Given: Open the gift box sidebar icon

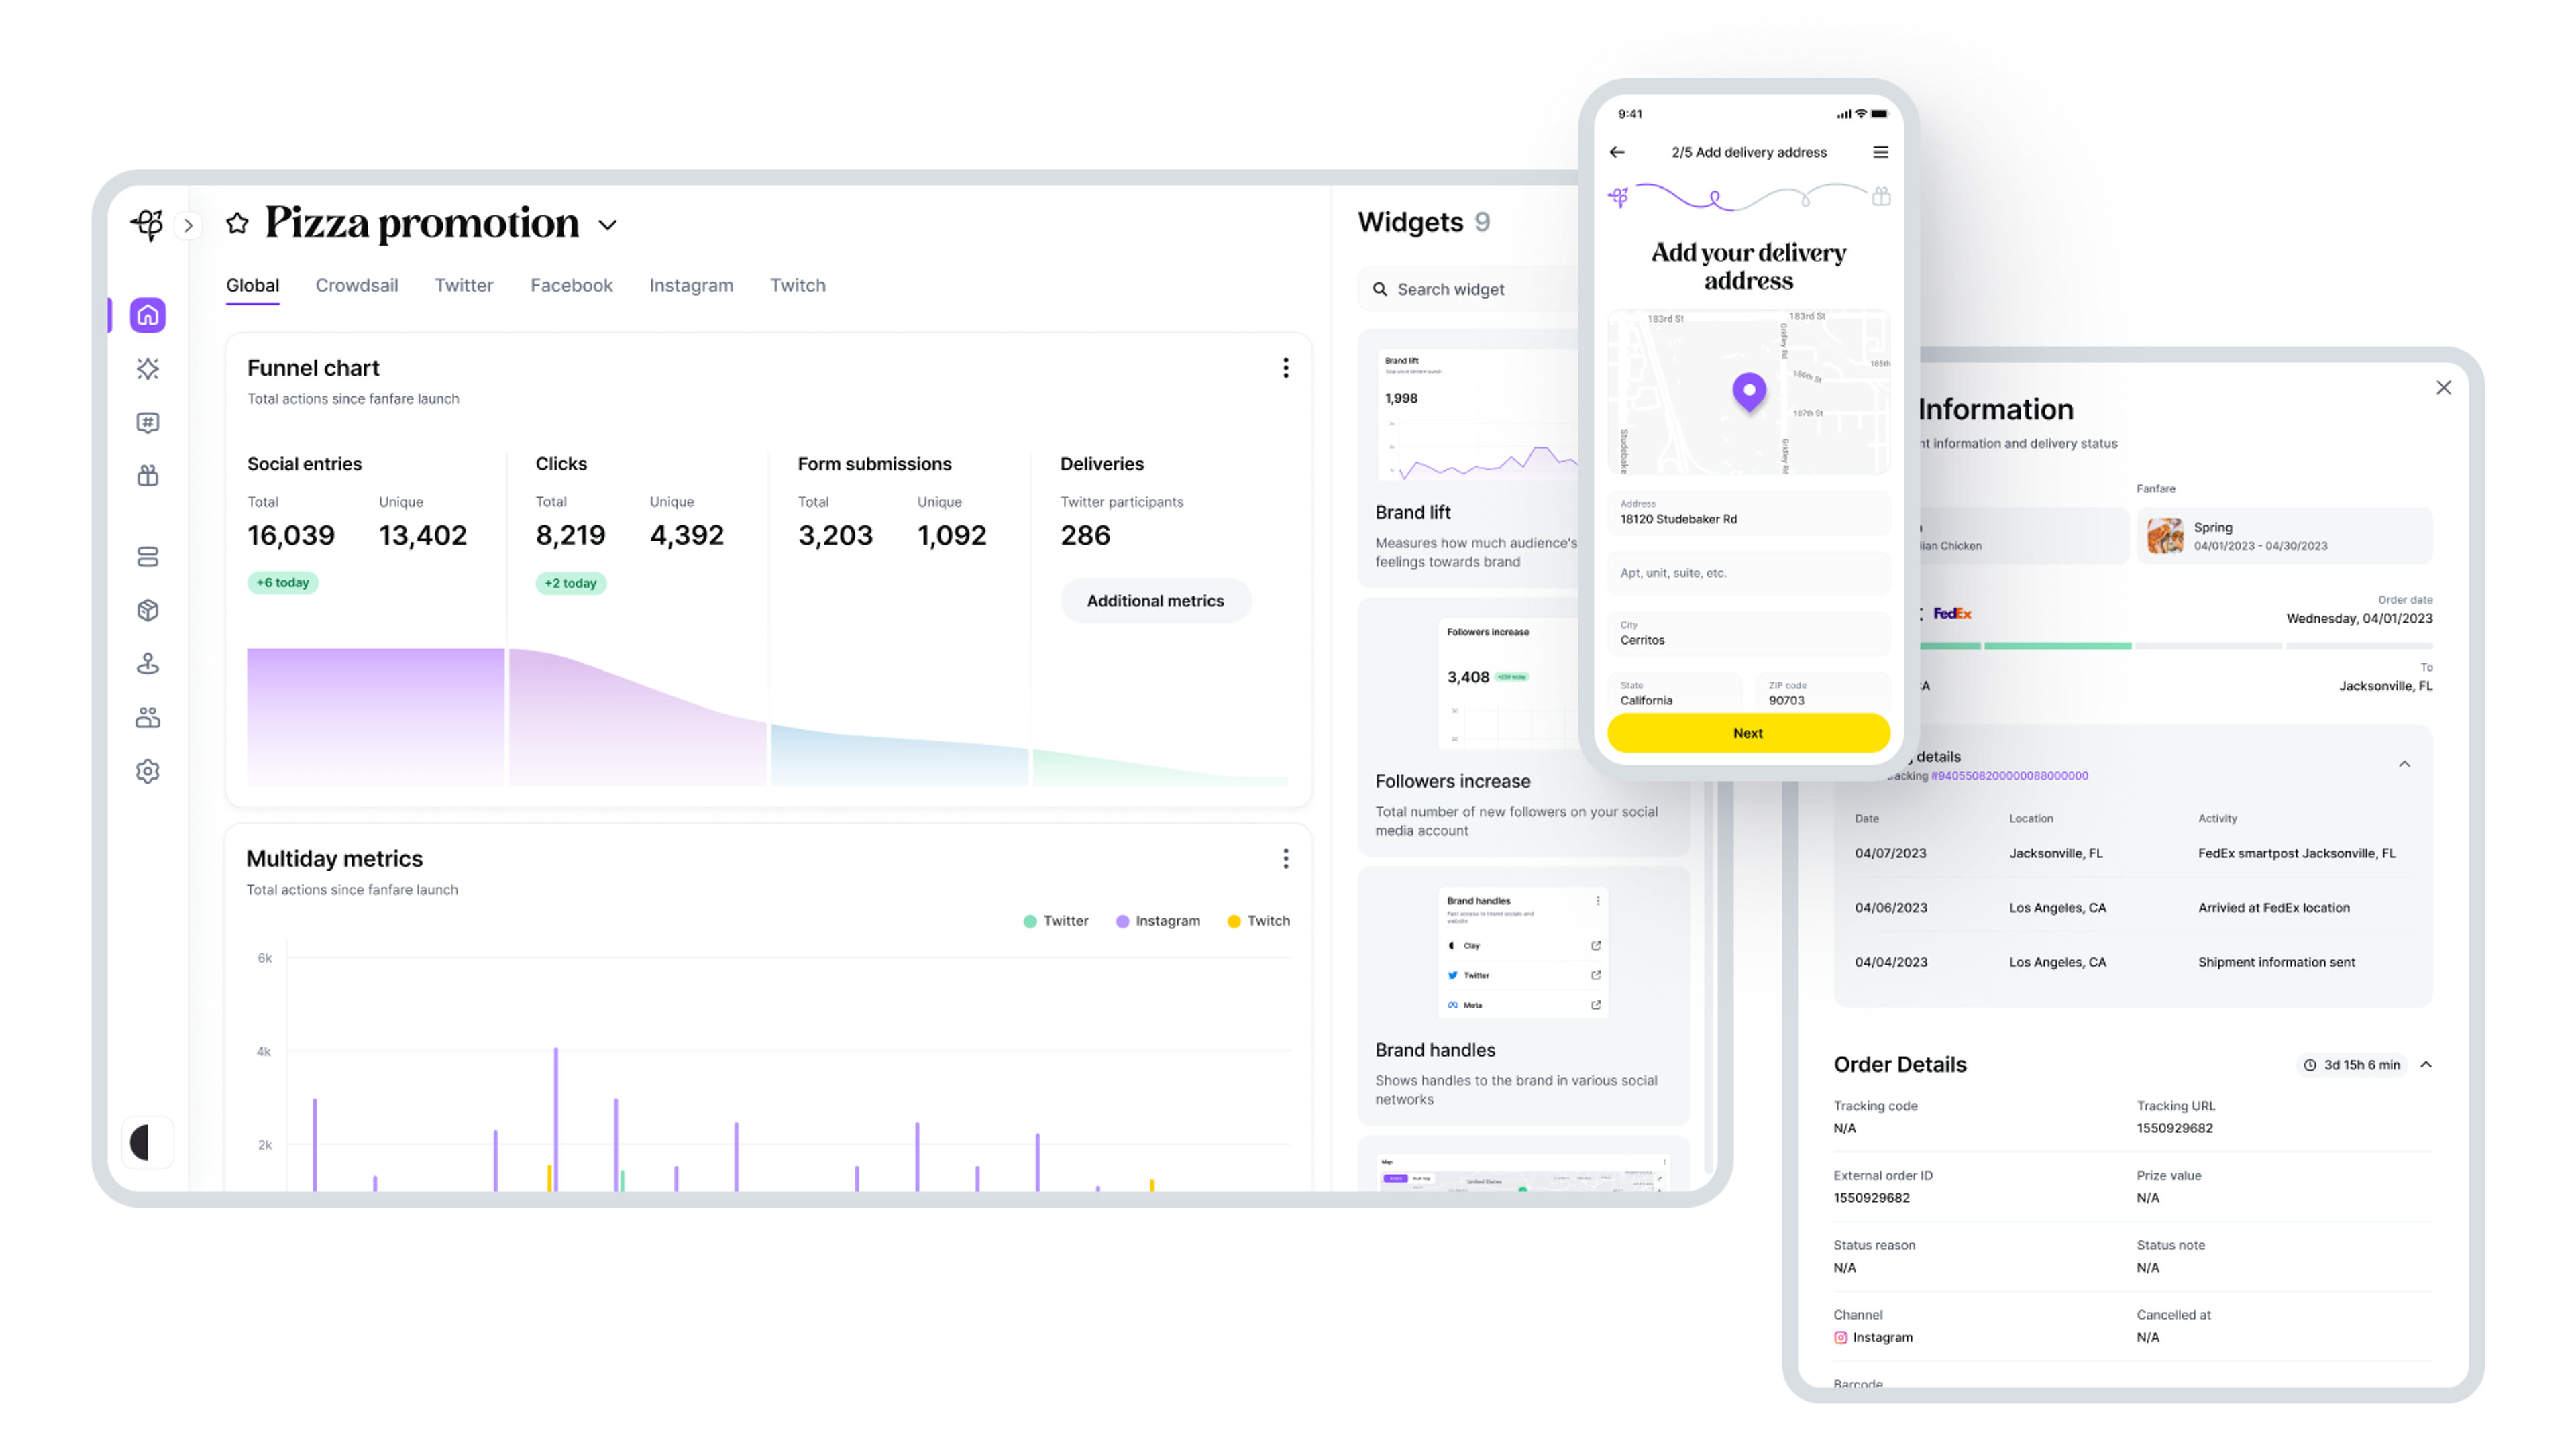Looking at the screenshot, I should click(148, 476).
